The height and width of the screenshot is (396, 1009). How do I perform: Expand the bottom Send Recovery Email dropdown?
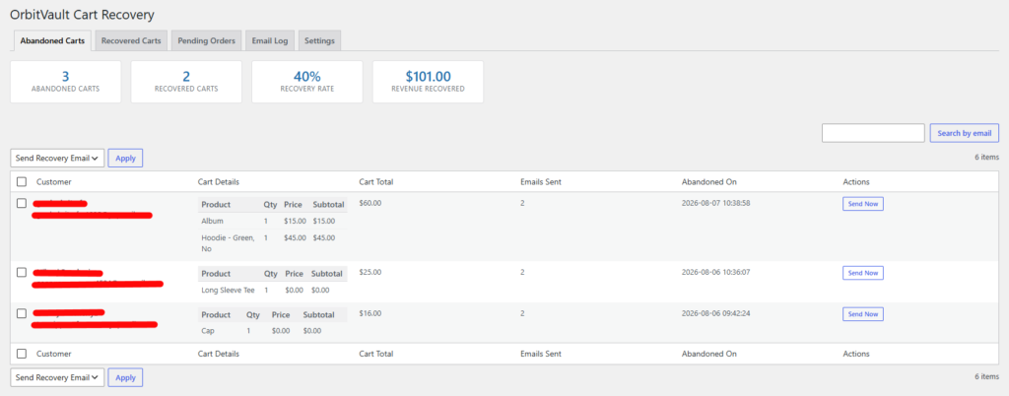pyautogui.click(x=57, y=377)
